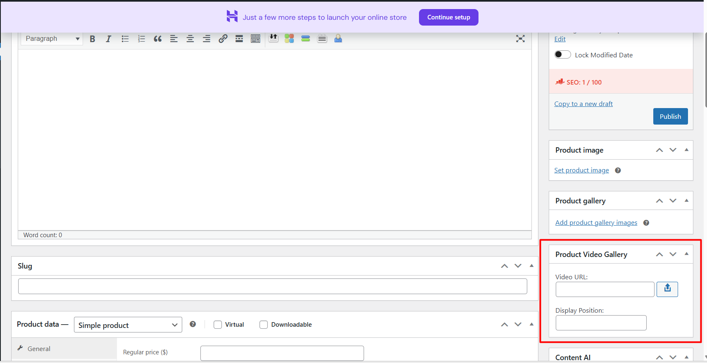Click Add product gallery images link

point(596,223)
